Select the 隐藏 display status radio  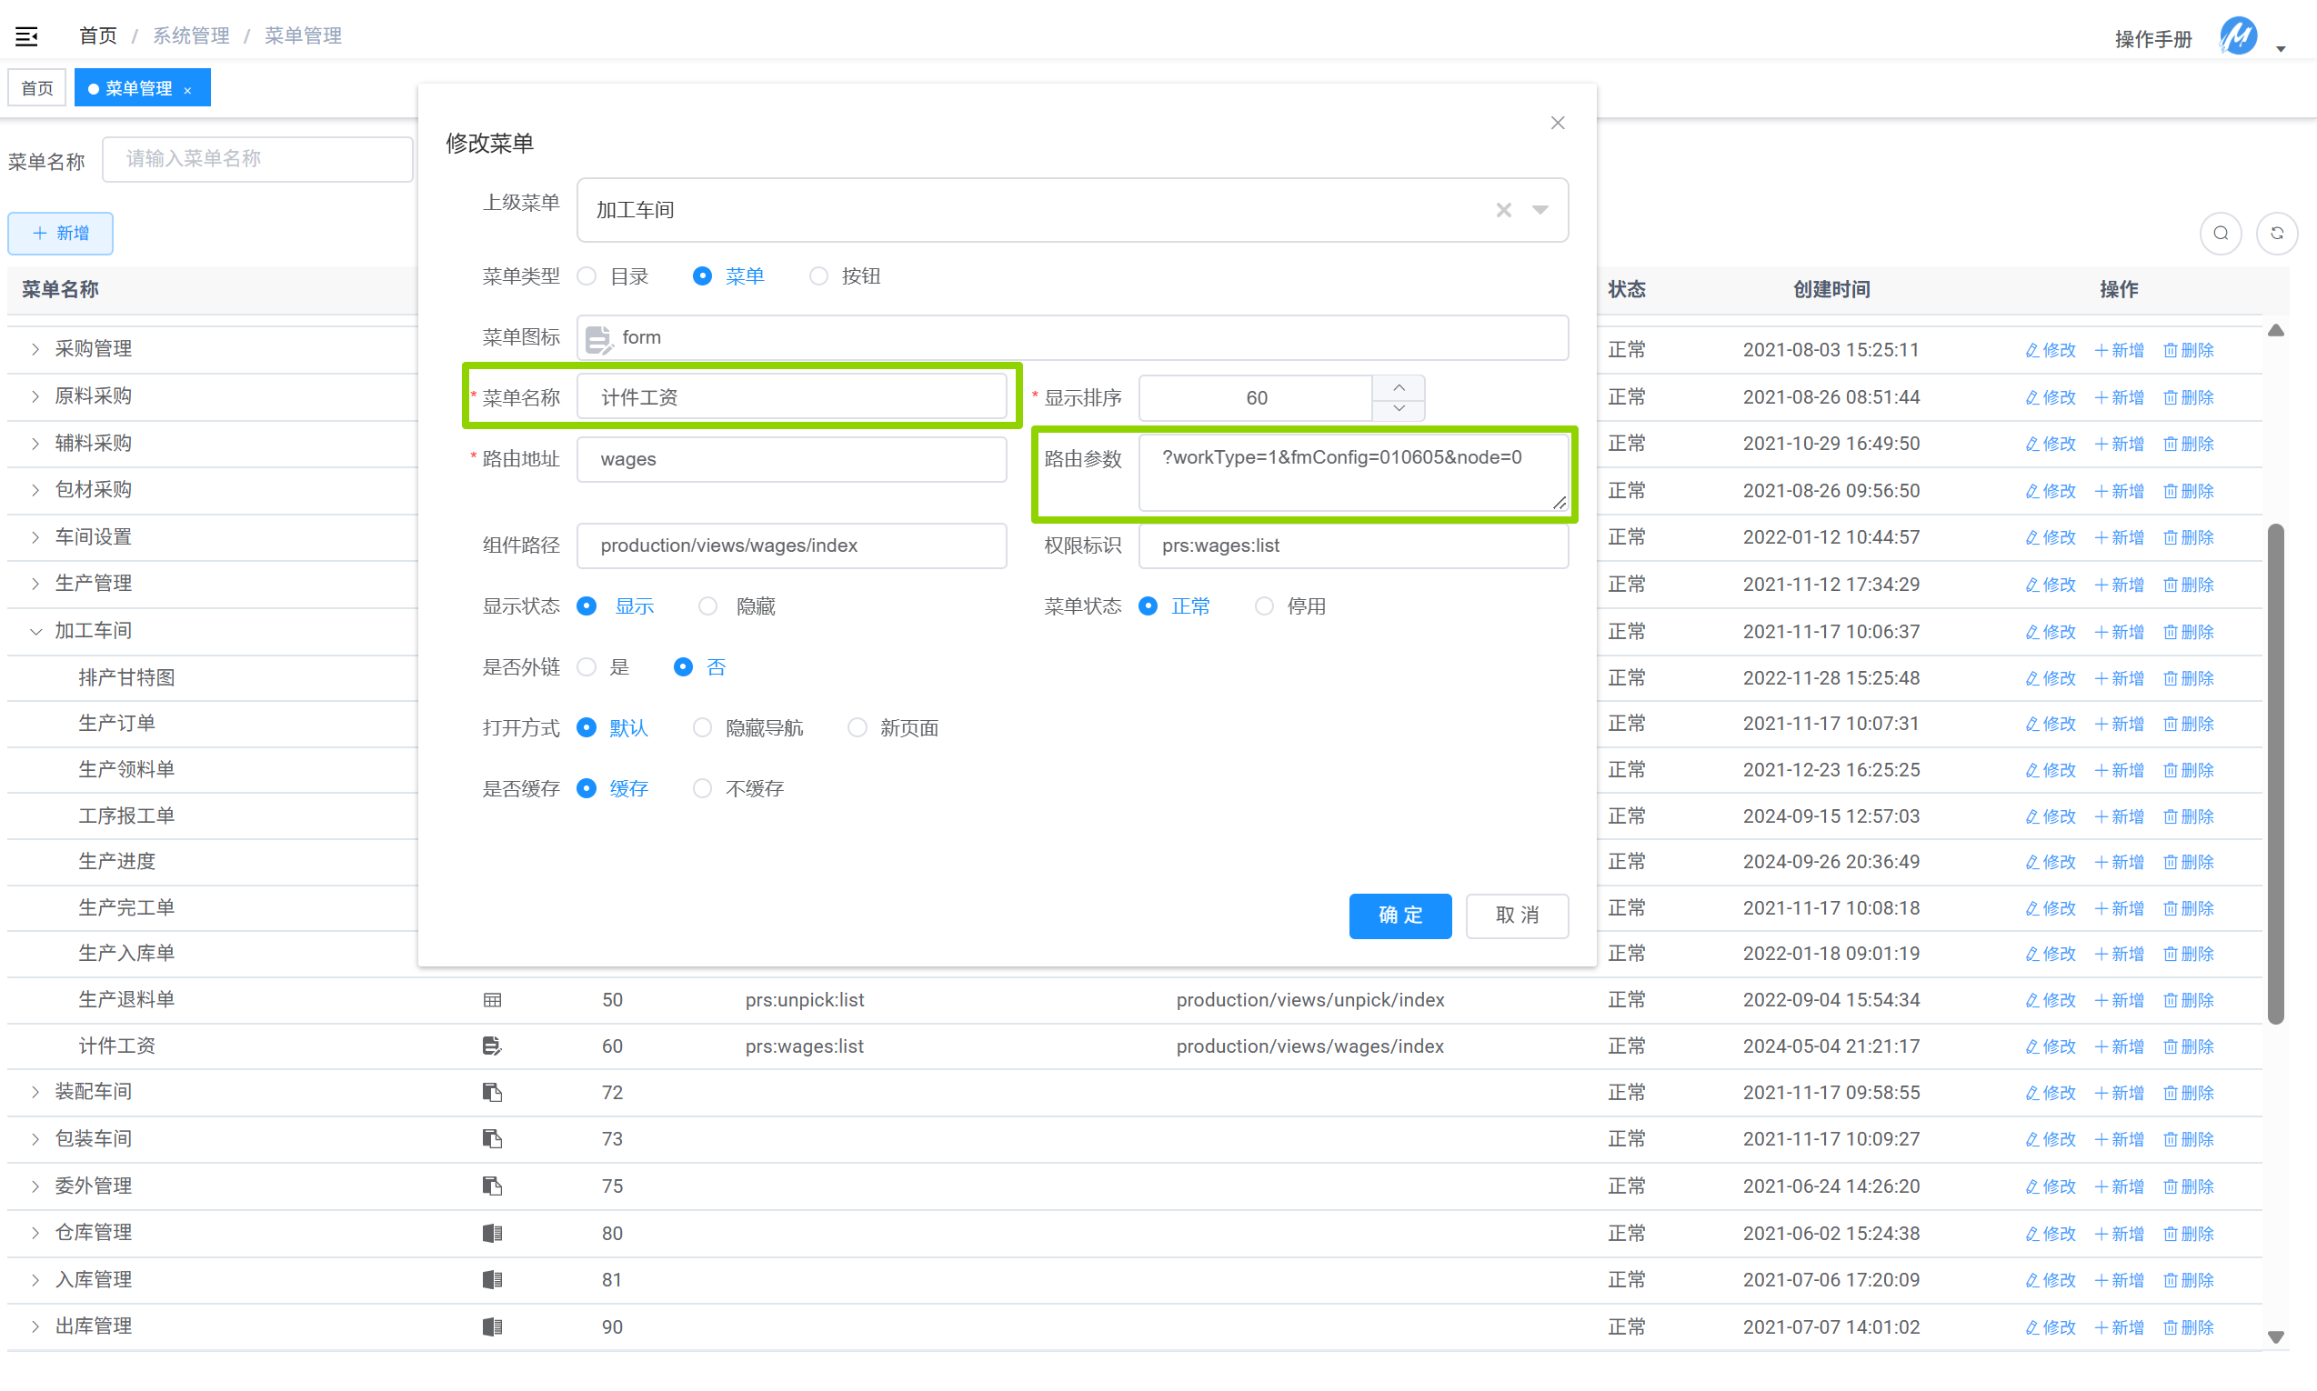[707, 606]
